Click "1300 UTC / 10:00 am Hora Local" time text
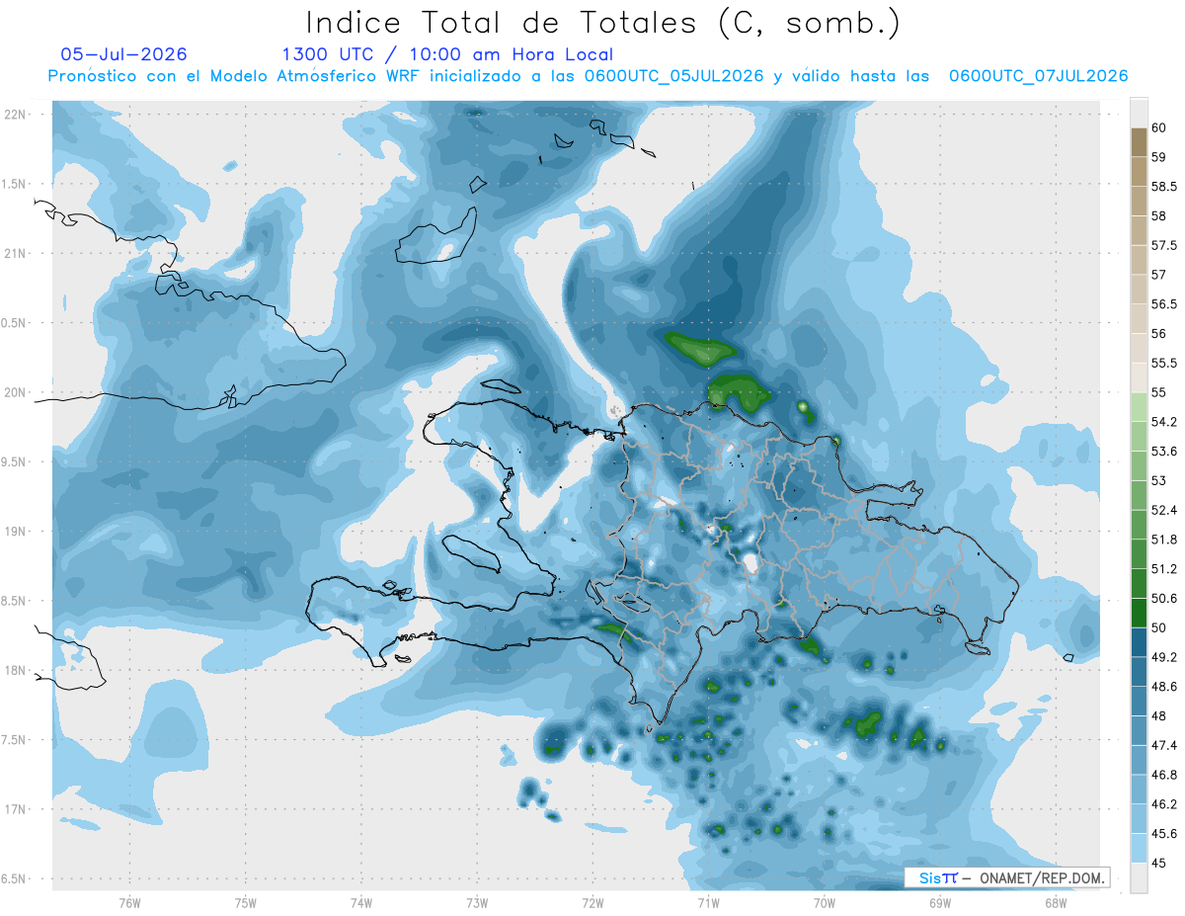The height and width of the screenshot is (916, 1185). pos(447,54)
